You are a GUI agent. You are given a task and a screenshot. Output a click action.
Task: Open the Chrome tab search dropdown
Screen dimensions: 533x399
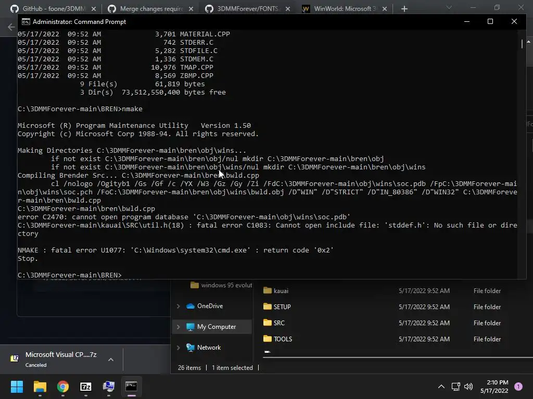pyautogui.click(x=449, y=7)
